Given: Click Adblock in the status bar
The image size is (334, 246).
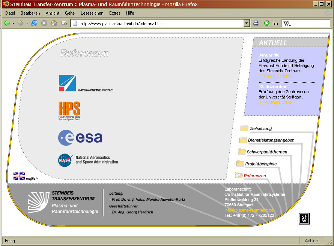Looking at the screenshot, I should (x=312, y=241).
